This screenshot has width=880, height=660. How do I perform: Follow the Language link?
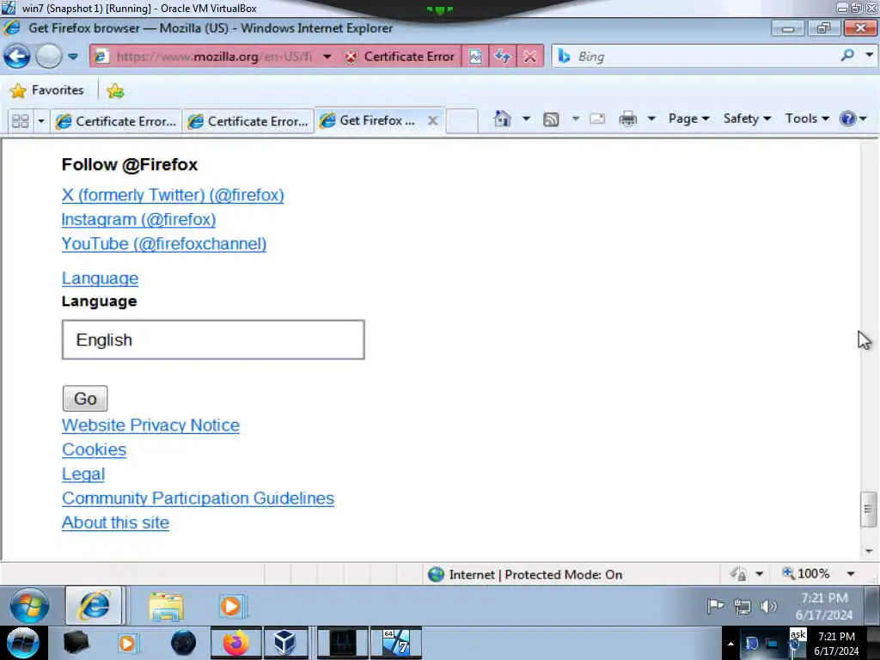coord(100,278)
